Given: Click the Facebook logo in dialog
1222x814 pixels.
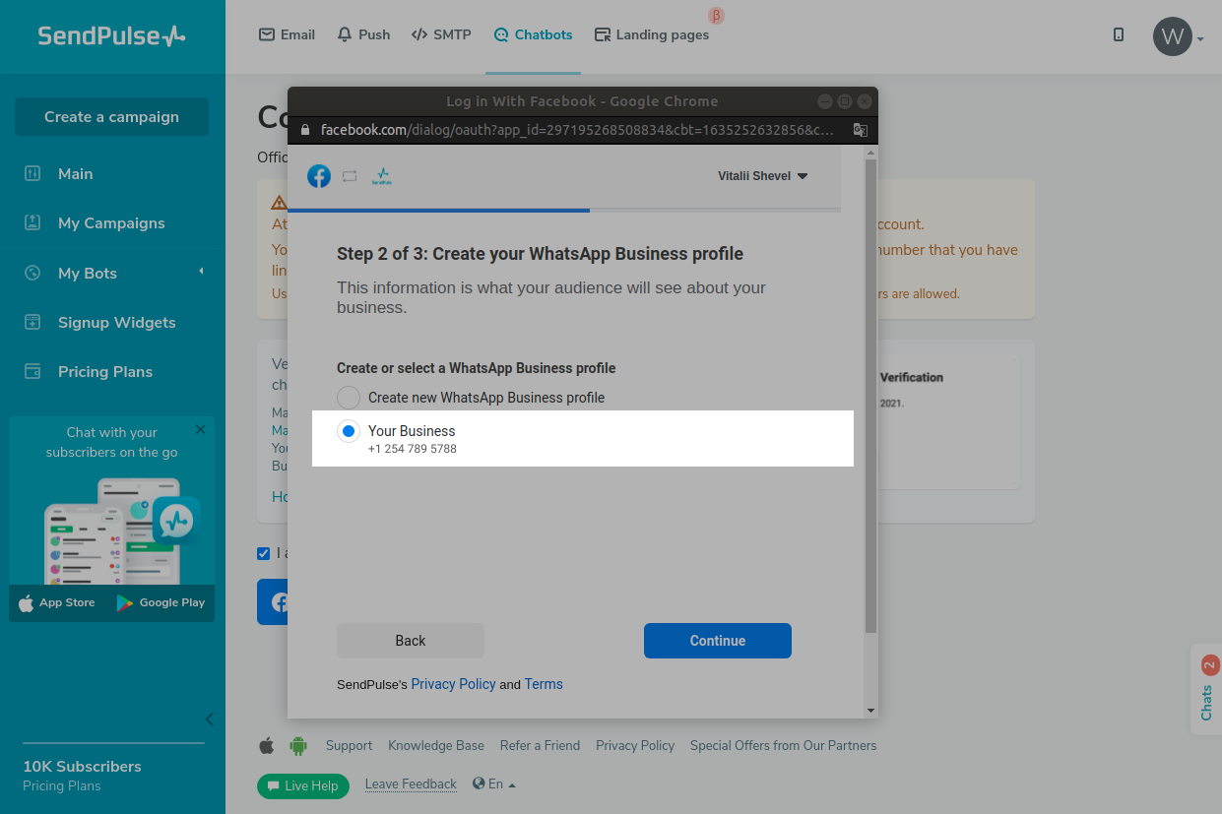Looking at the screenshot, I should pos(319,176).
